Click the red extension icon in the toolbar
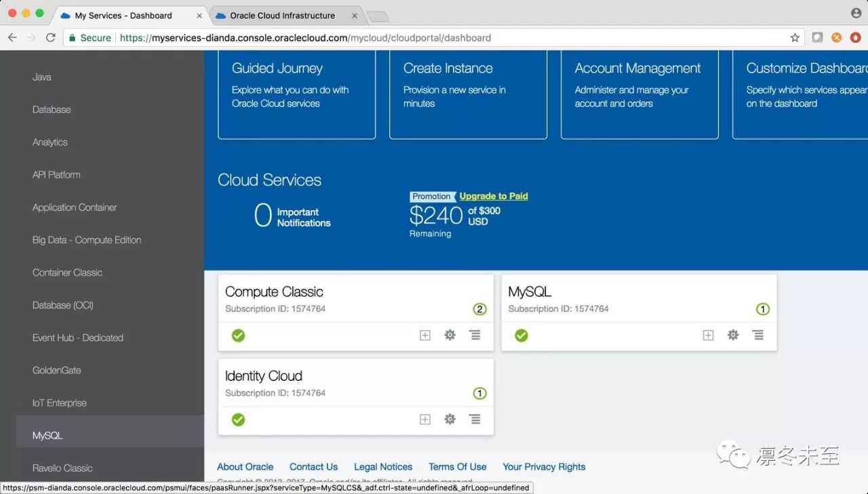Image resolution: width=868 pixels, height=494 pixels. pos(855,38)
